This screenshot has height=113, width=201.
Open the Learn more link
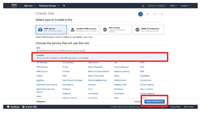(88, 37)
